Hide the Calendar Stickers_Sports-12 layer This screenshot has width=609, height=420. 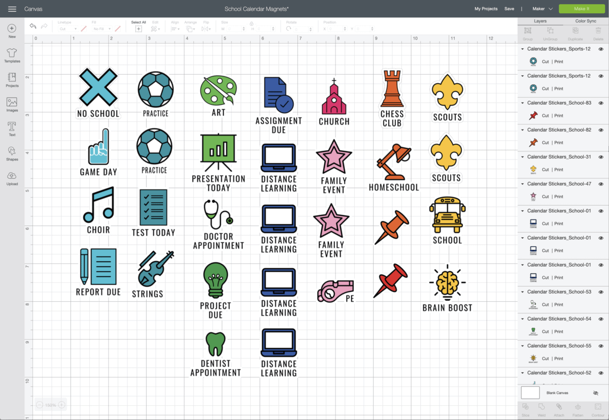(x=601, y=49)
